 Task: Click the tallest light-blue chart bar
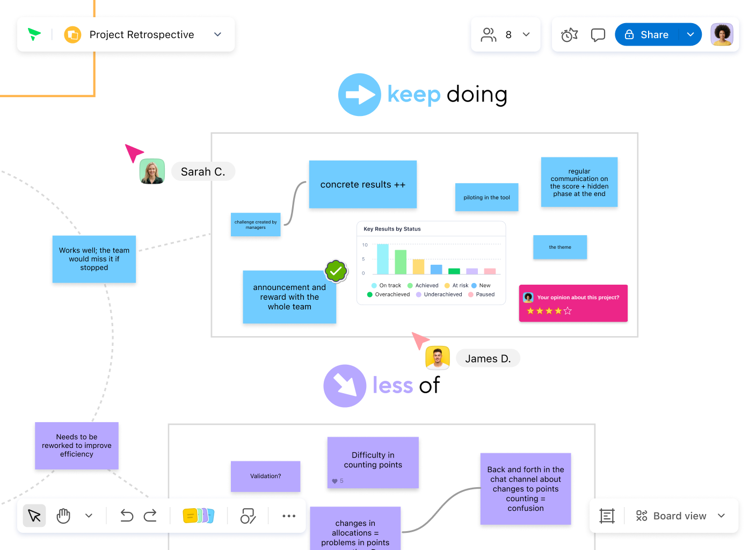383,259
